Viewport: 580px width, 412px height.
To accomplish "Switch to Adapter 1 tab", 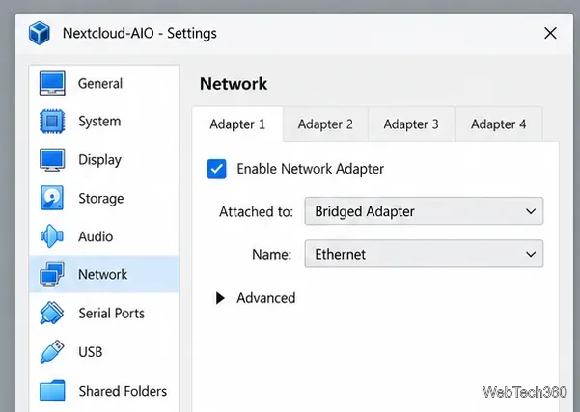I will [x=237, y=124].
